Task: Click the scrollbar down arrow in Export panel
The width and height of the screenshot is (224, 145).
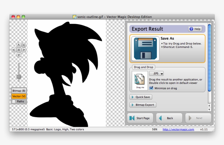Action: [x=209, y=109]
